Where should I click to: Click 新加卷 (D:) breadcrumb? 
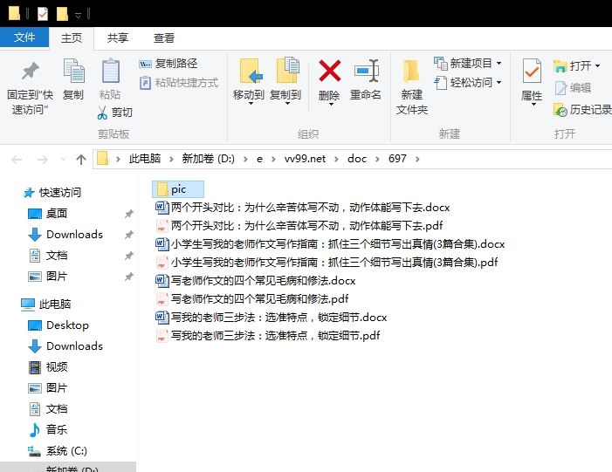tap(209, 159)
